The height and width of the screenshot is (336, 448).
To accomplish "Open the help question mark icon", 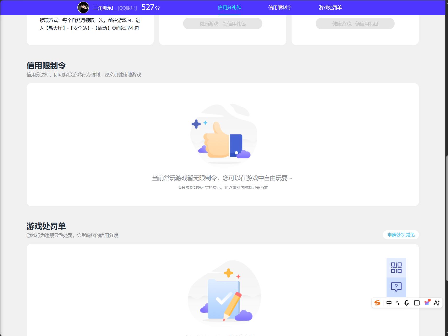I will (x=396, y=287).
